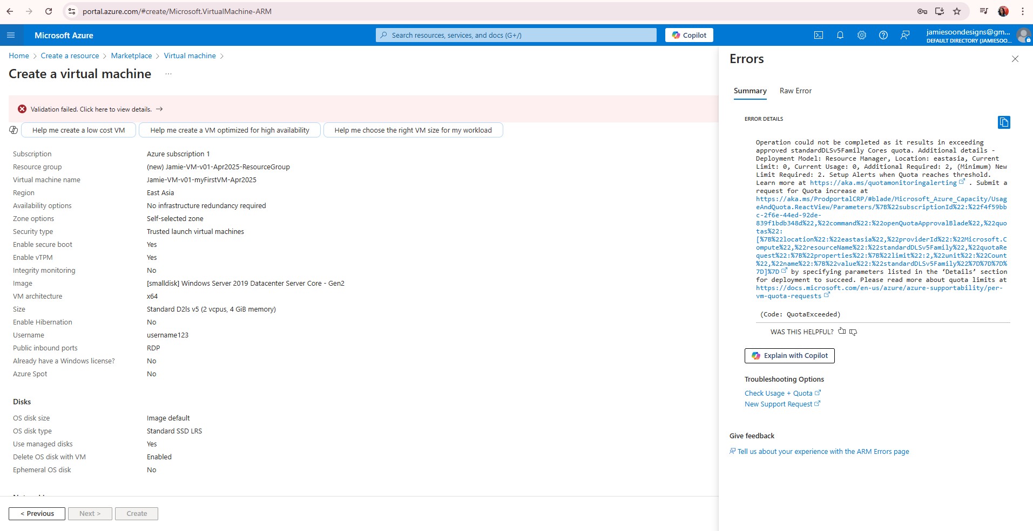Click Help me choose the right VM size

[x=413, y=130]
